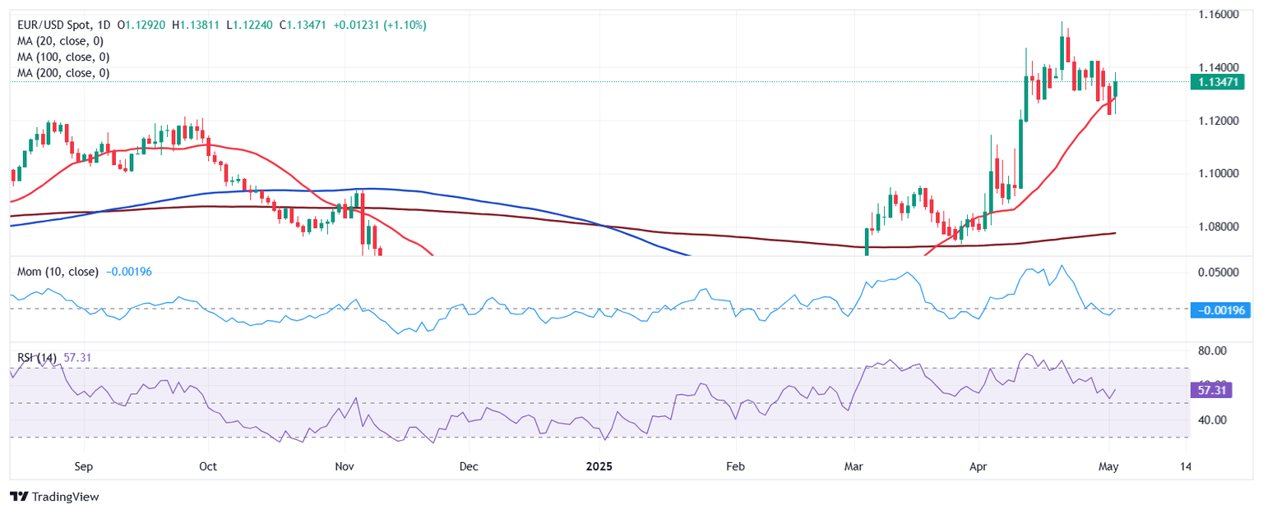Click the Mom (10, close) indicator label
Image resolution: width=1263 pixels, height=513 pixels.
pyautogui.click(x=58, y=272)
